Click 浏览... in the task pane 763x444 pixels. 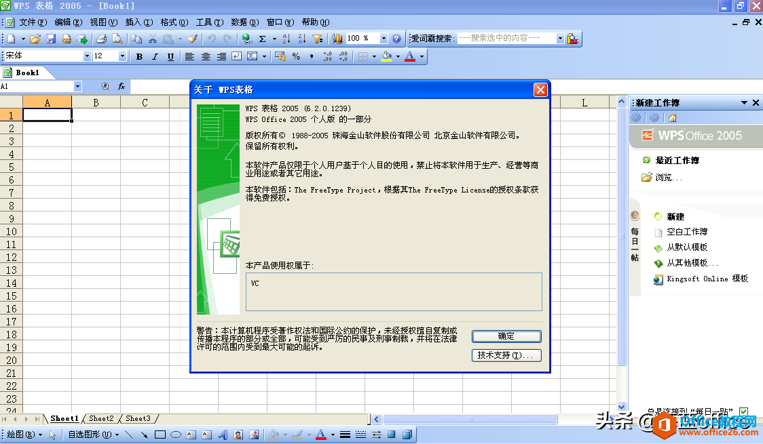(x=669, y=178)
